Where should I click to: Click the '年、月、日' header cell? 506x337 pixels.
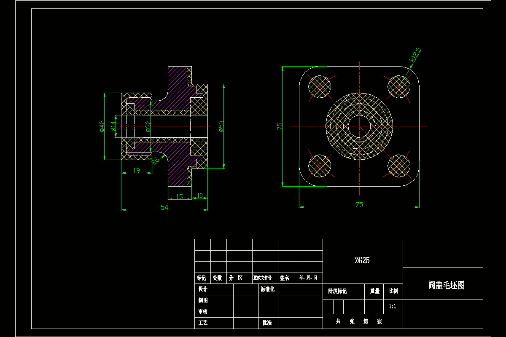click(309, 278)
